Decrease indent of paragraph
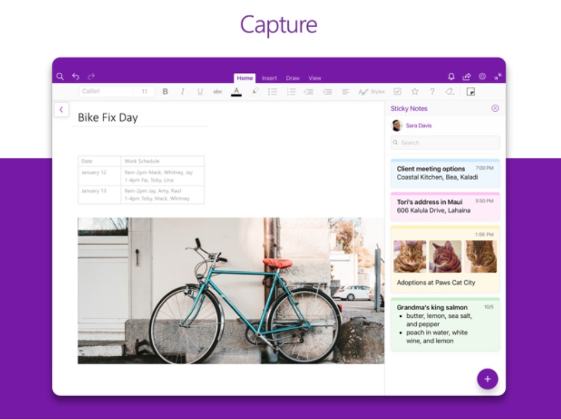The image size is (561, 419). click(x=309, y=92)
